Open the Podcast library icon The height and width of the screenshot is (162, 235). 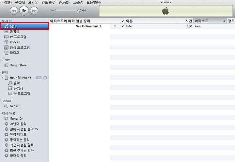pos(6,42)
